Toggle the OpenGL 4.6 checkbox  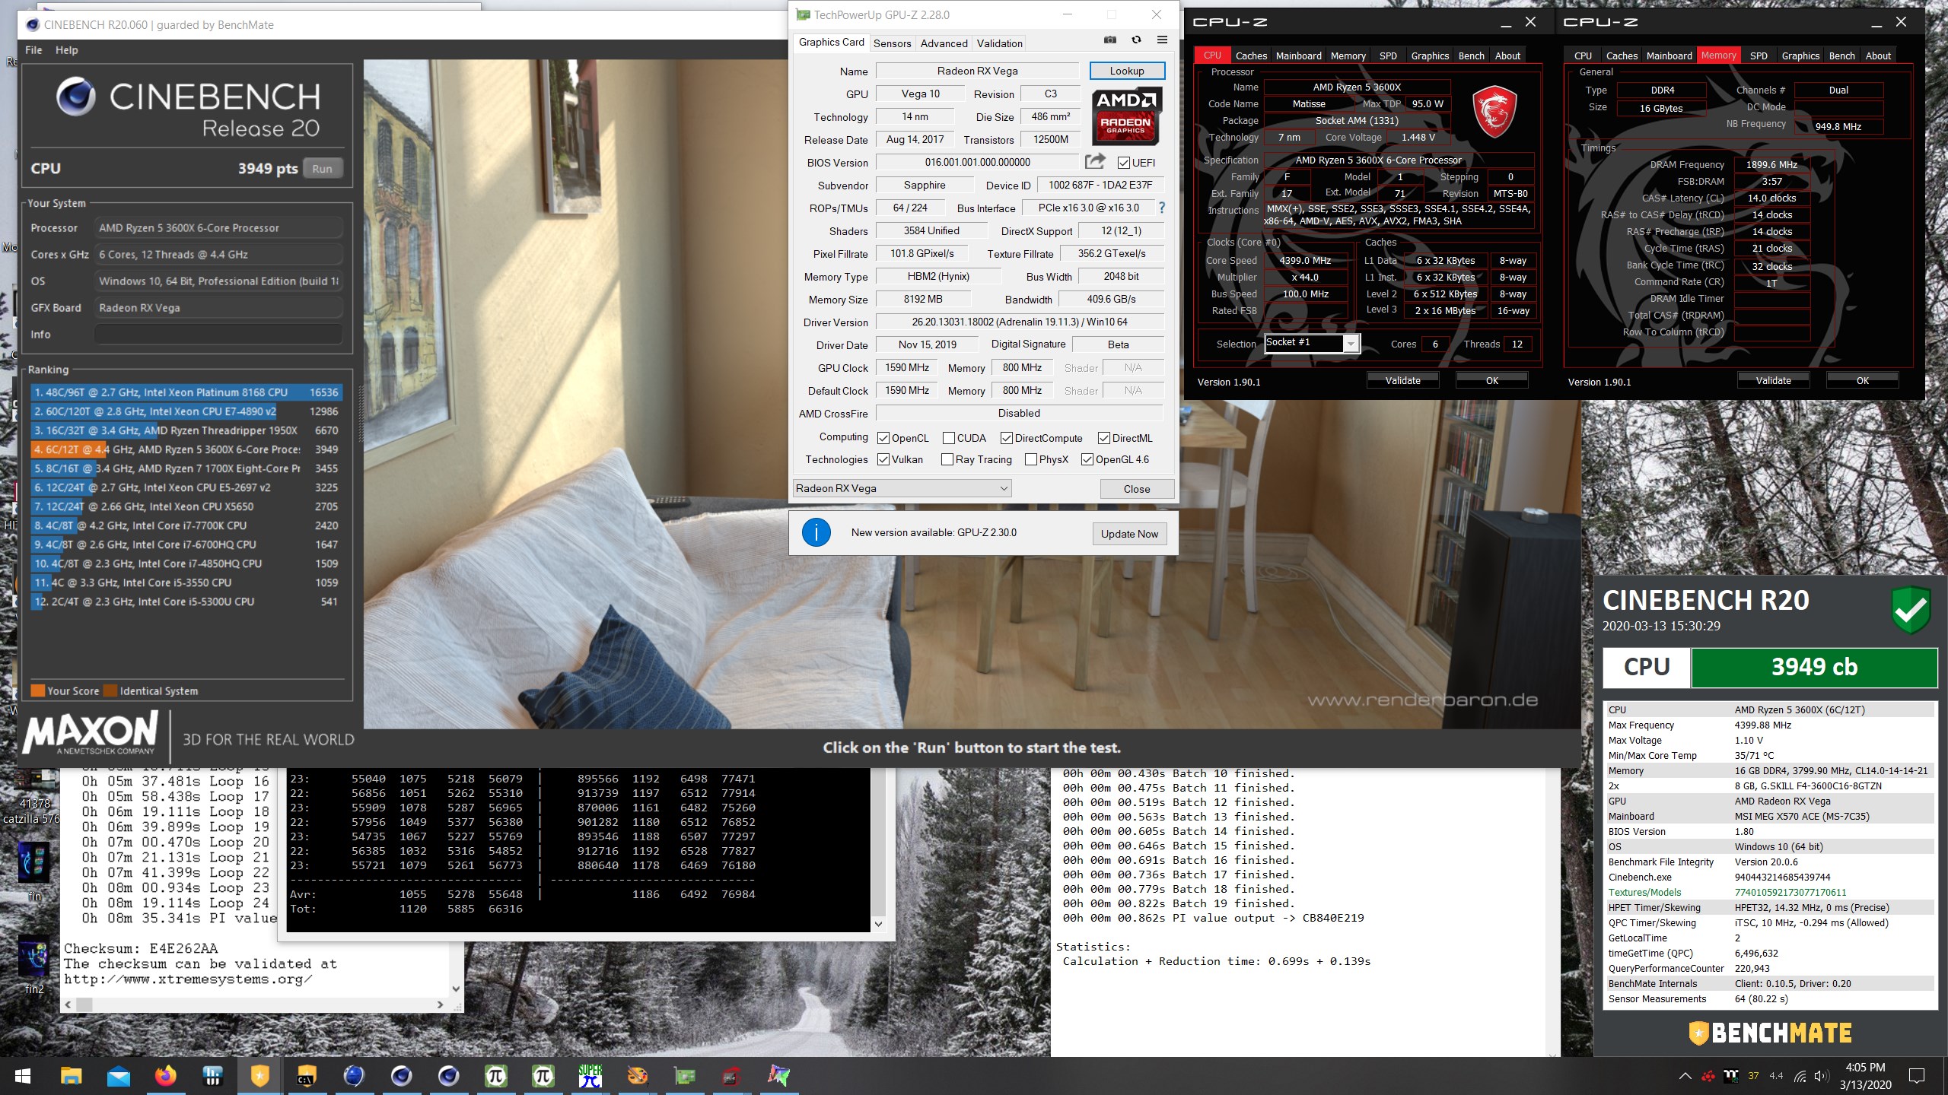pos(1087,459)
